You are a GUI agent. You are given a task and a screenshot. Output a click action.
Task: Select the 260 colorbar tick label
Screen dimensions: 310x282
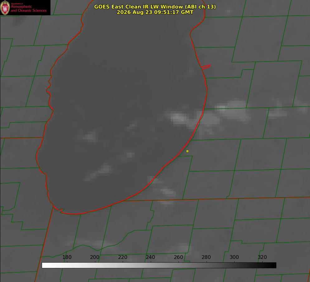[178, 257]
